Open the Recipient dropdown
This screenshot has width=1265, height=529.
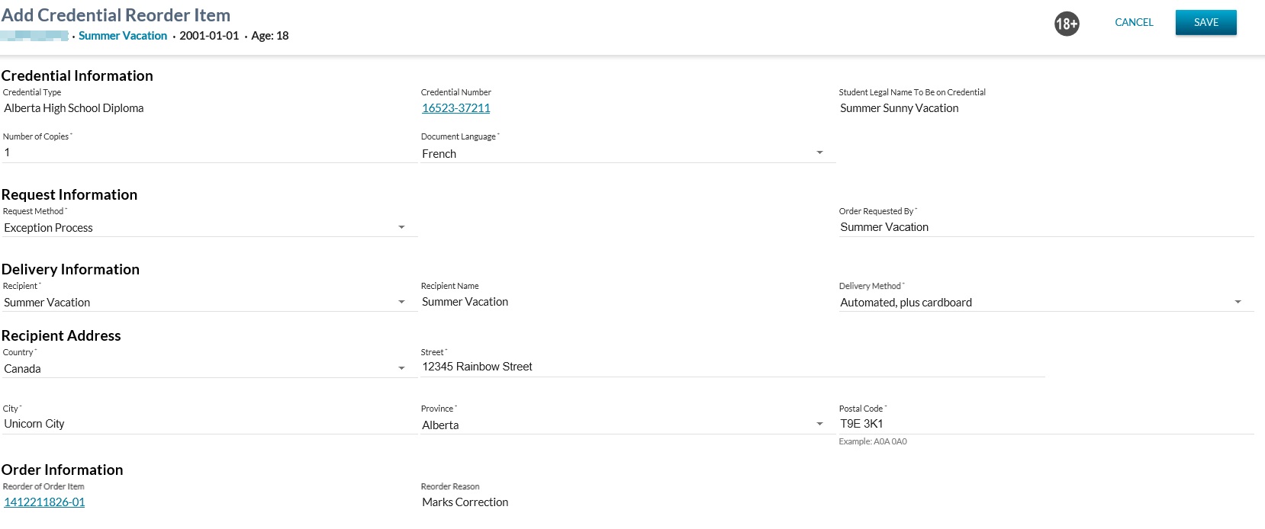[401, 303]
